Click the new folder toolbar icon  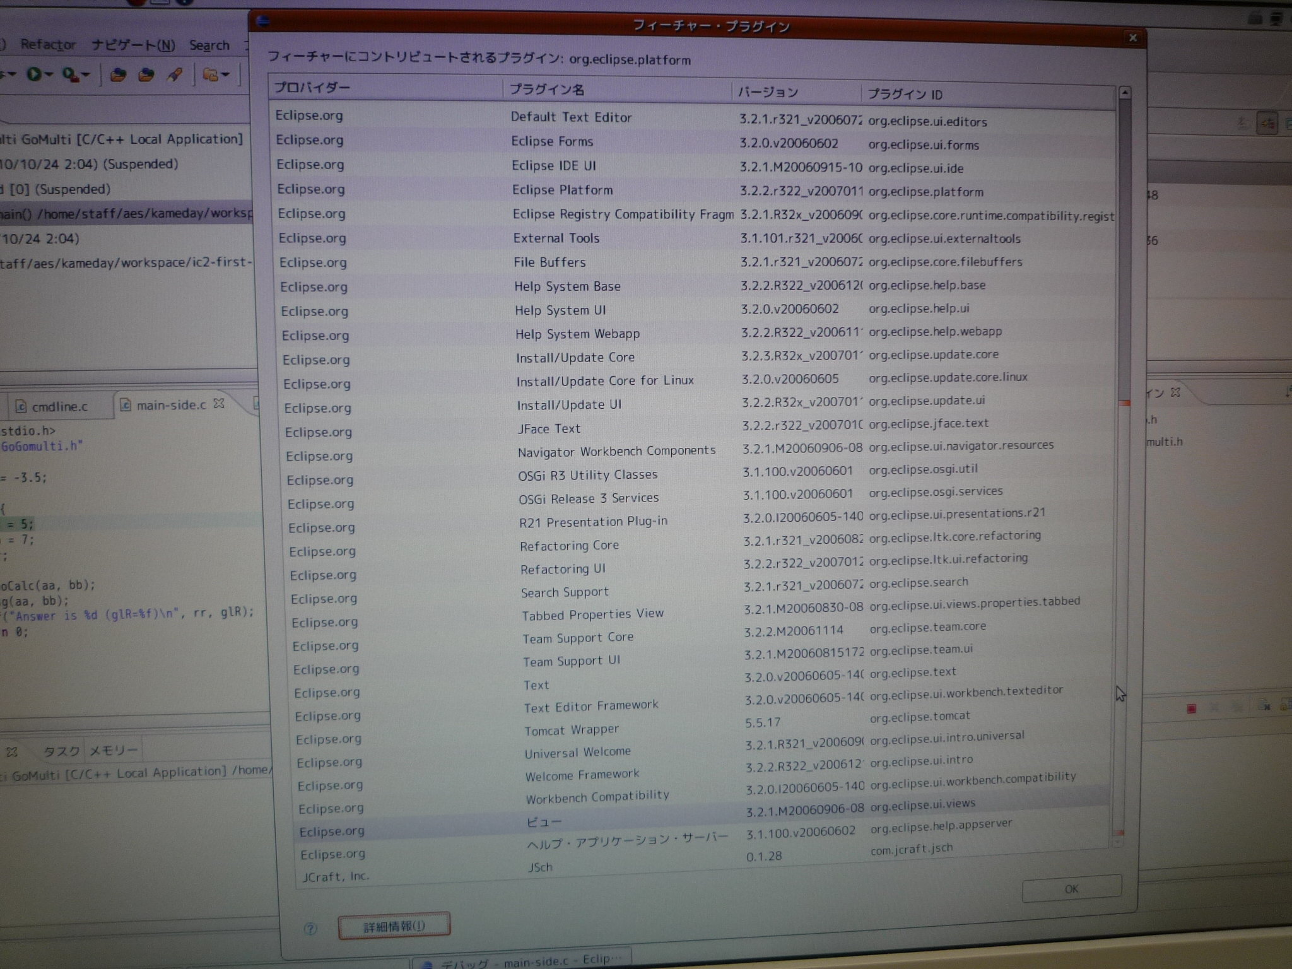[x=210, y=75]
